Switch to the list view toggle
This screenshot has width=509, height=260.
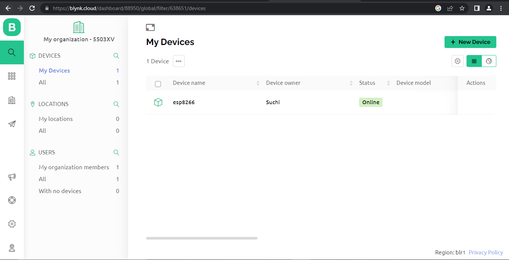474,61
